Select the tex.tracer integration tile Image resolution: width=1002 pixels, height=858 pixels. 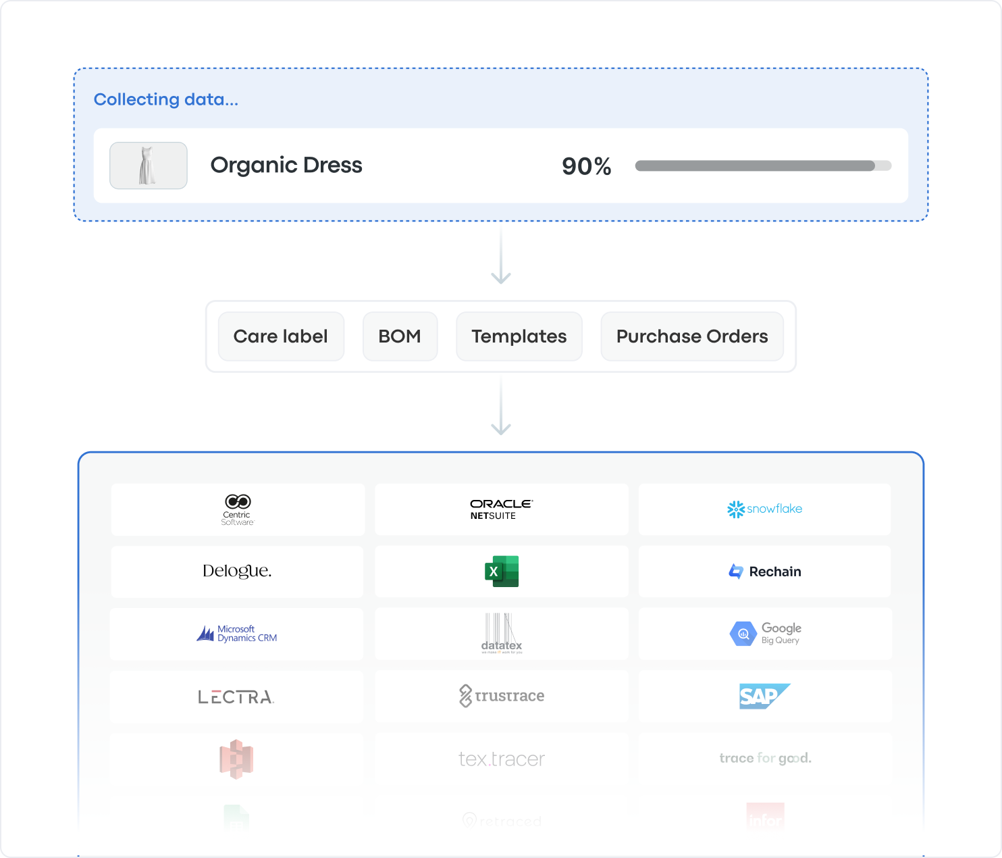click(501, 759)
